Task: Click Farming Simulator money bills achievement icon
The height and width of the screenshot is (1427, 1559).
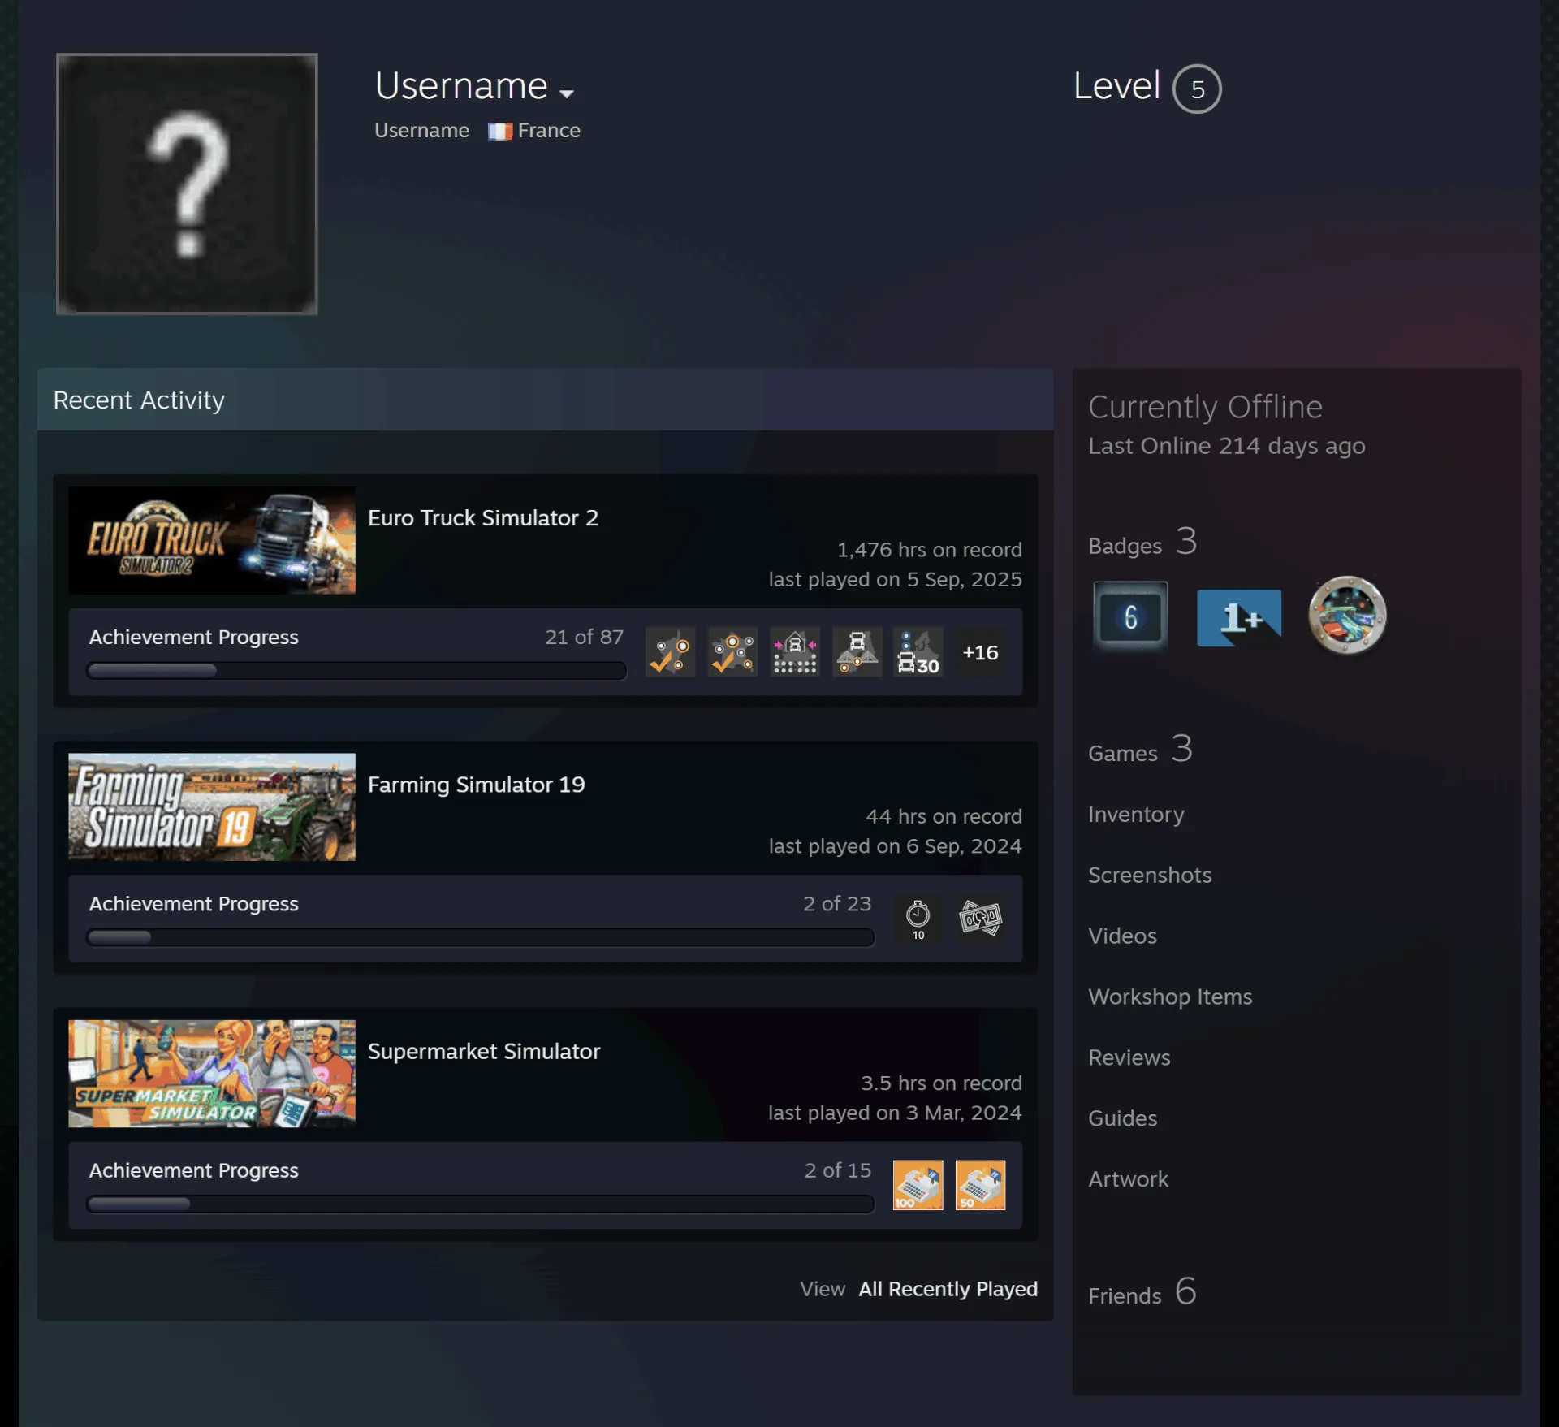Action: point(980,919)
